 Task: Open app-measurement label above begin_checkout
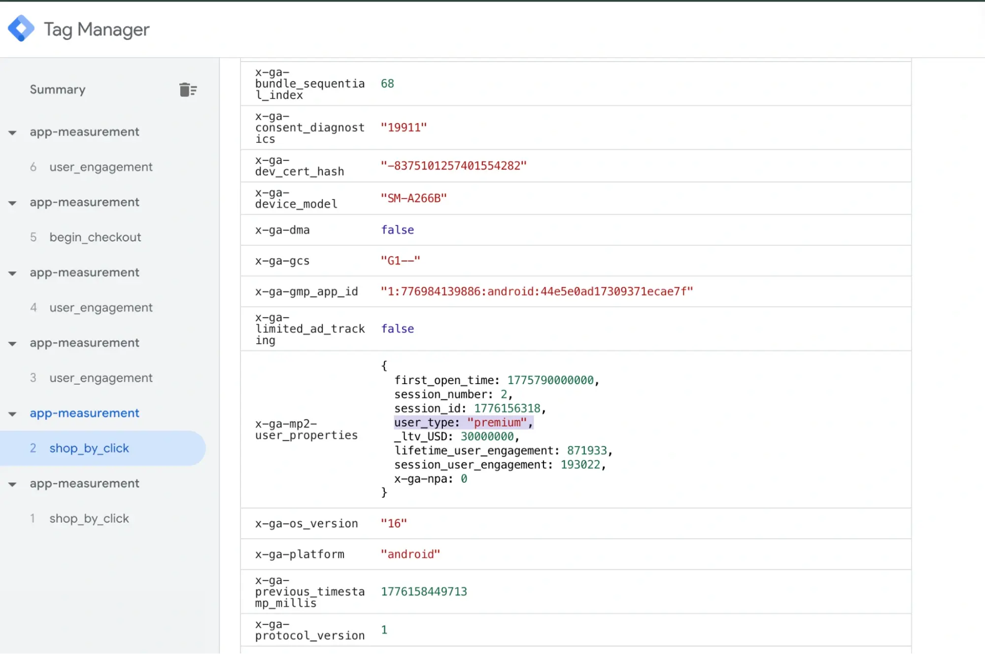pyautogui.click(x=84, y=202)
